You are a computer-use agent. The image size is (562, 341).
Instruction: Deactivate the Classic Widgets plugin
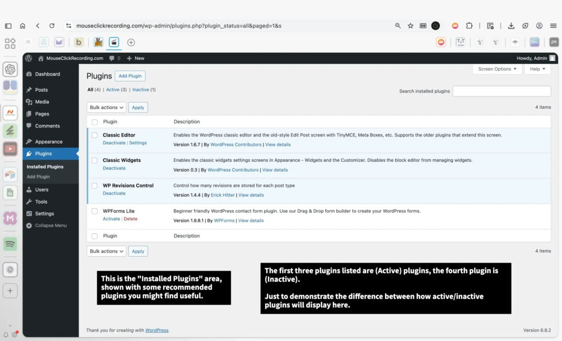114,168
